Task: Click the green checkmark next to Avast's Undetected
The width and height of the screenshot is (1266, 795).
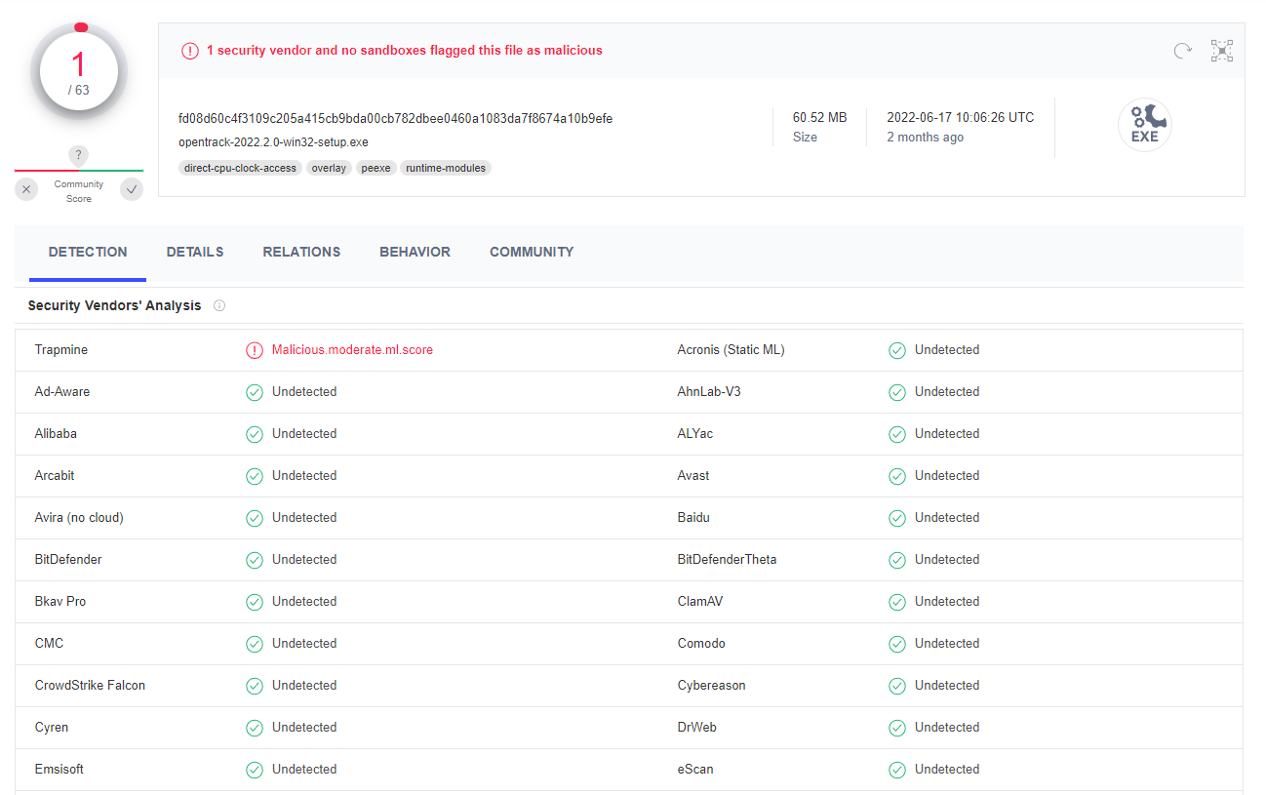Action: (x=896, y=476)
